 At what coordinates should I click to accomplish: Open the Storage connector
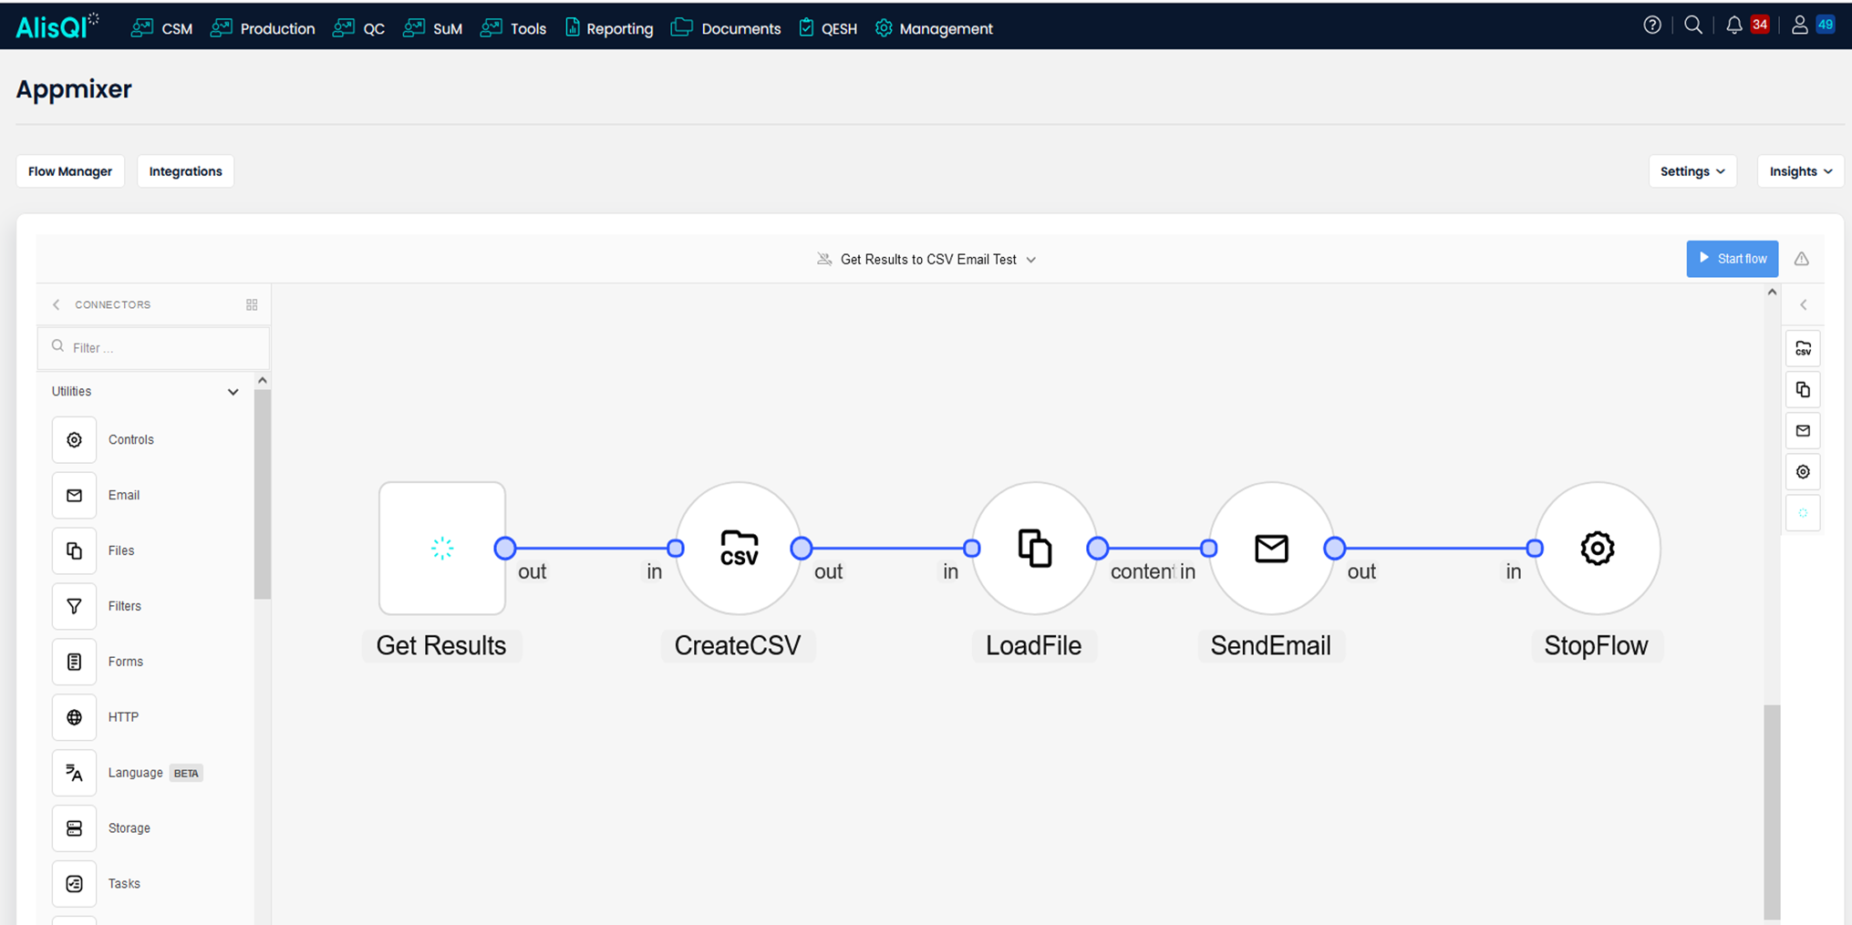coord(74,827)
